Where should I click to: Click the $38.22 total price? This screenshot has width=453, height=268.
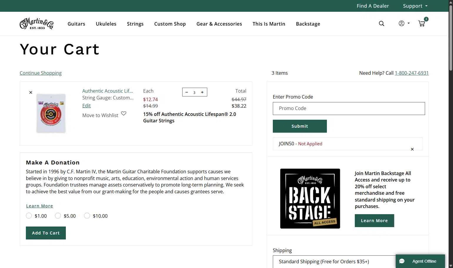click(x=239, y=106)
